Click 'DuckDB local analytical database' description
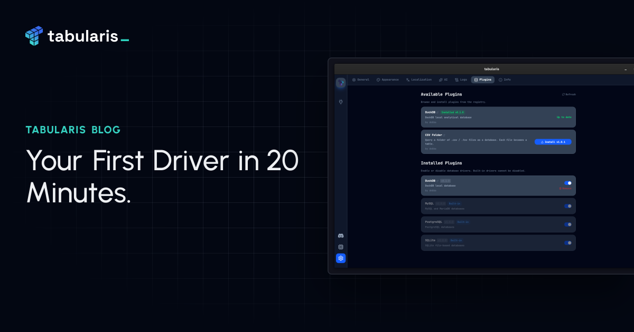This screenshot has width=634, height=332. pyautogui.click(x=448, y=117)
